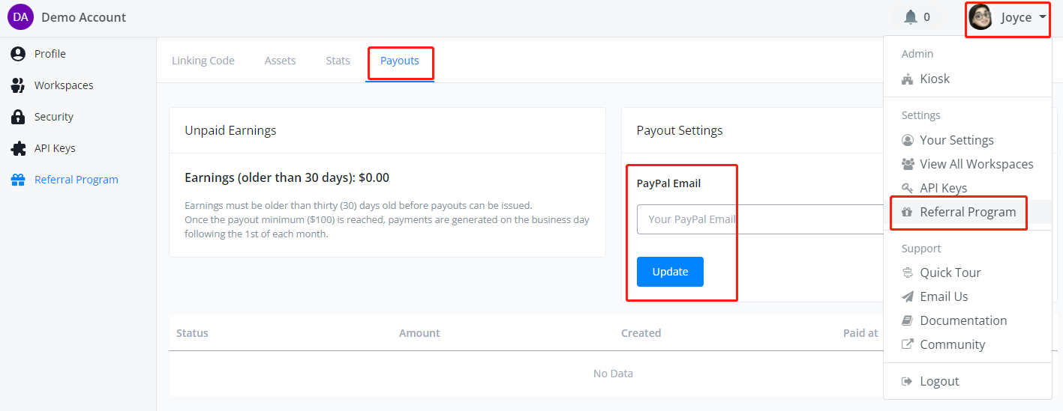This screenshot has width=1063, height=411.
Task: Click the Referral Program gift icon in sidebar
Action: [x=18, y=180]
